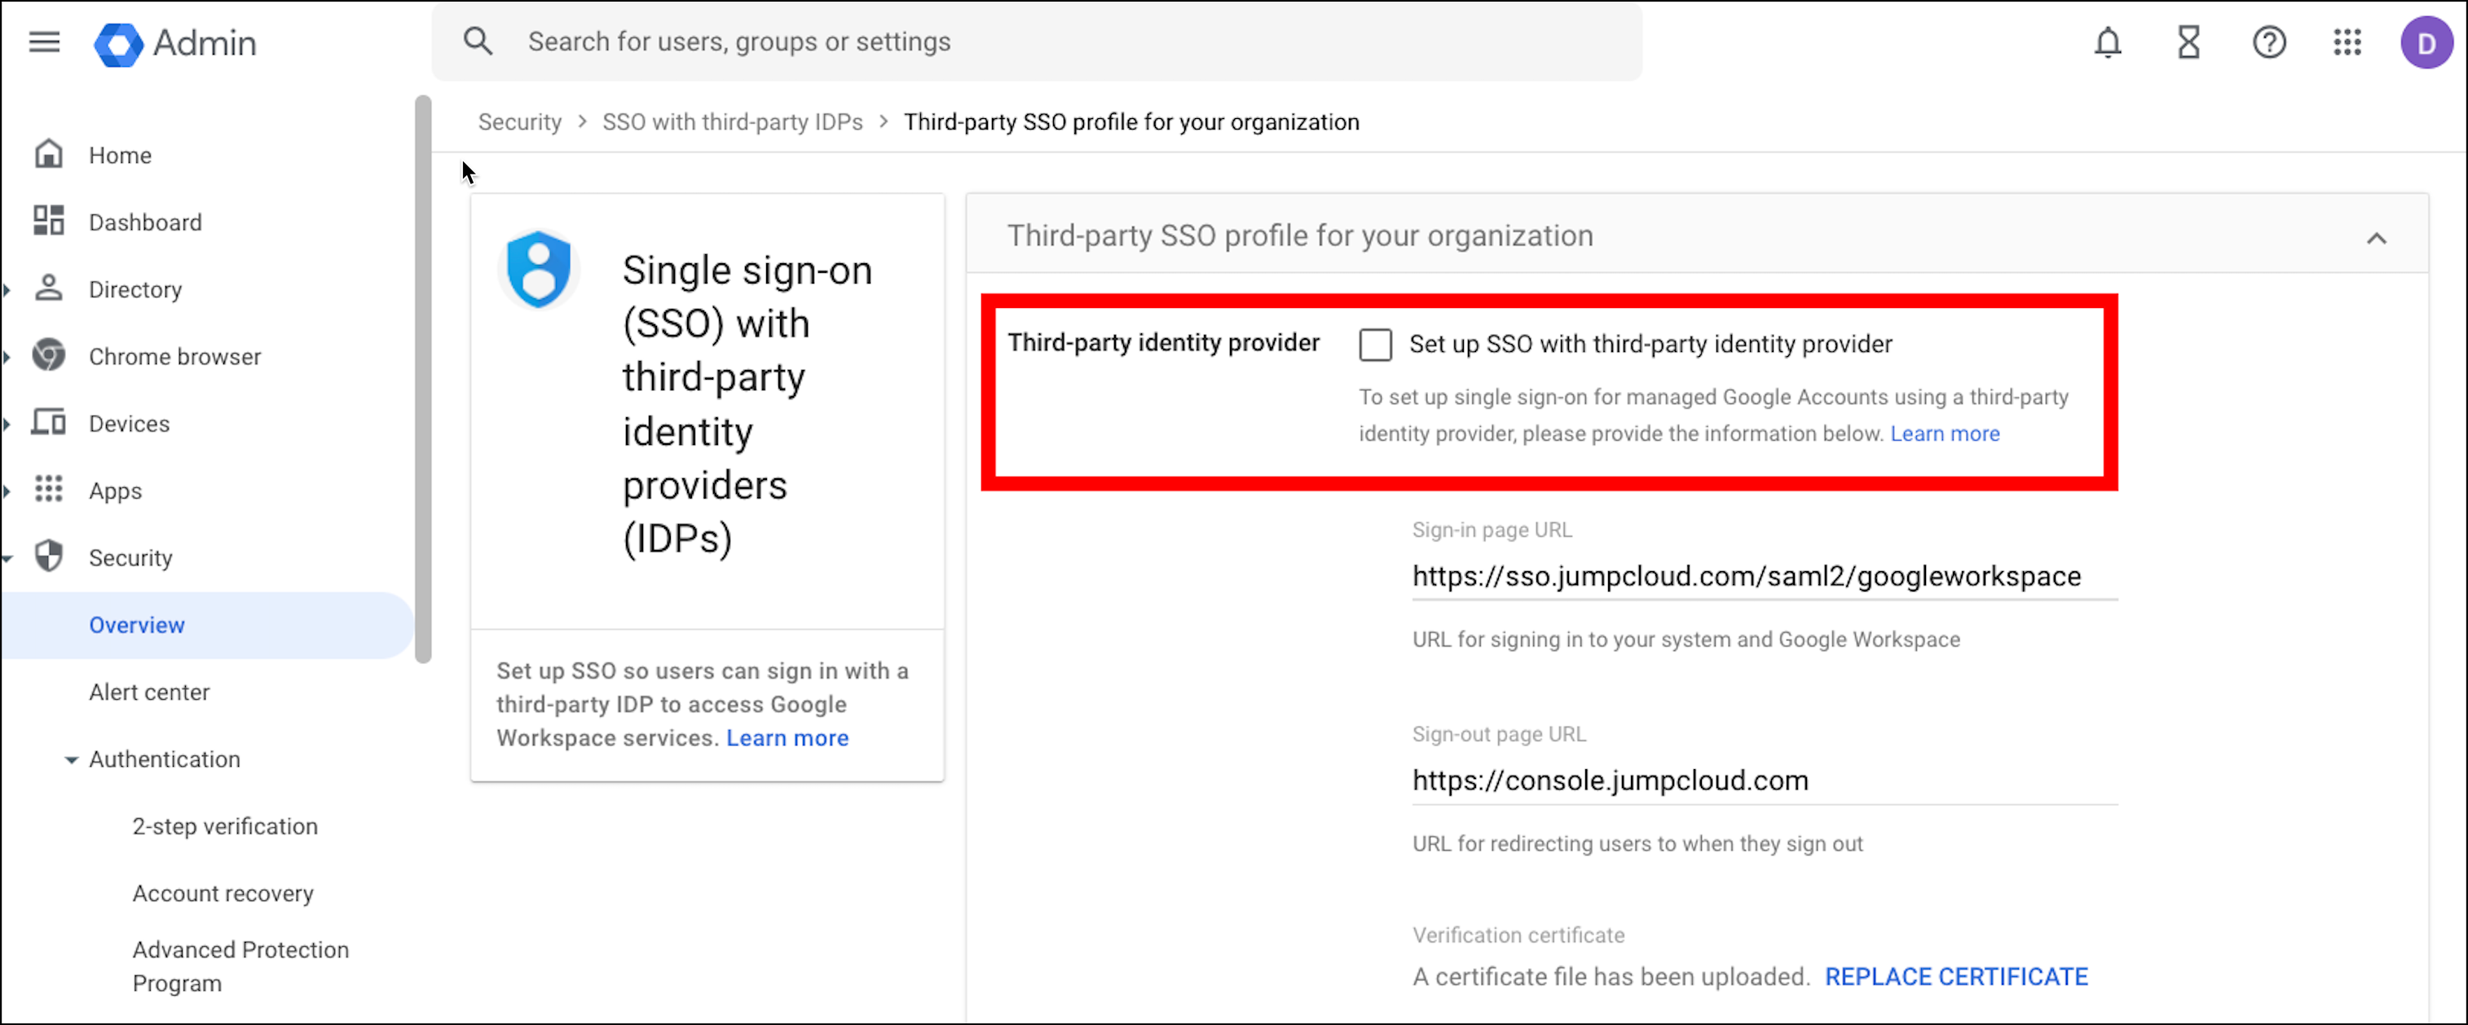Click REPLACE CERTIFICATE
Screen dimensions: 2468x1025
[1955, 976]
